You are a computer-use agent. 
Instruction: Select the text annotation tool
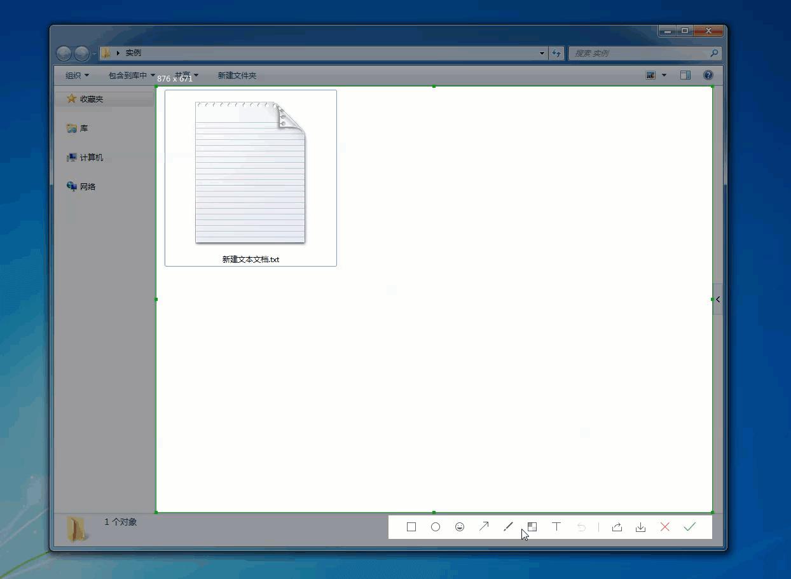coord(556,527)
